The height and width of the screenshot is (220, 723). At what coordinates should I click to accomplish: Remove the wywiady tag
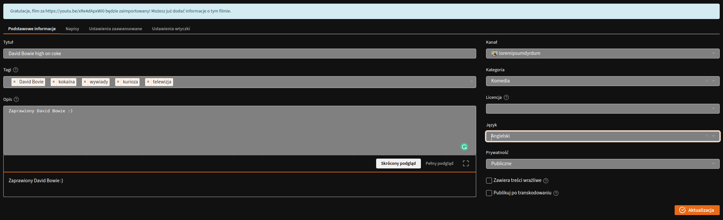(85, 82)
